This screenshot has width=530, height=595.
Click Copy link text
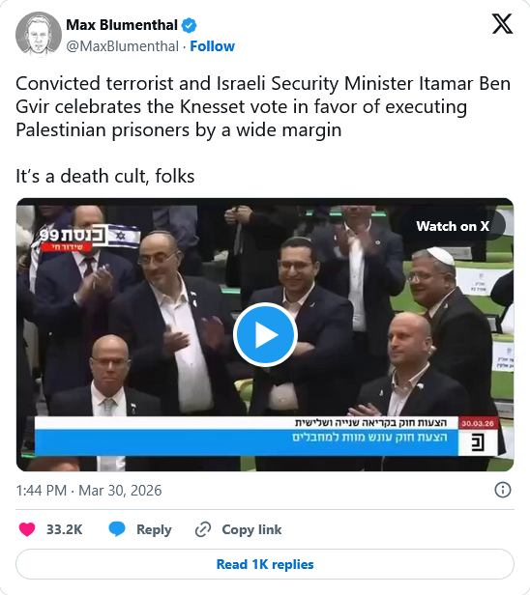(251, 529)
